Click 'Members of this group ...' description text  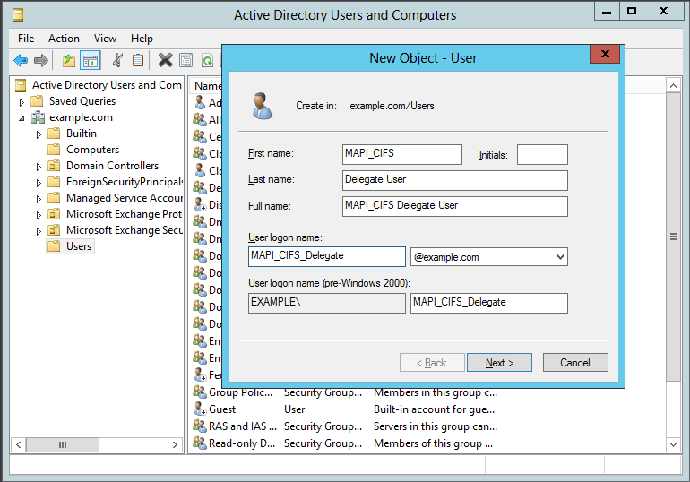(x=433, y=443)
